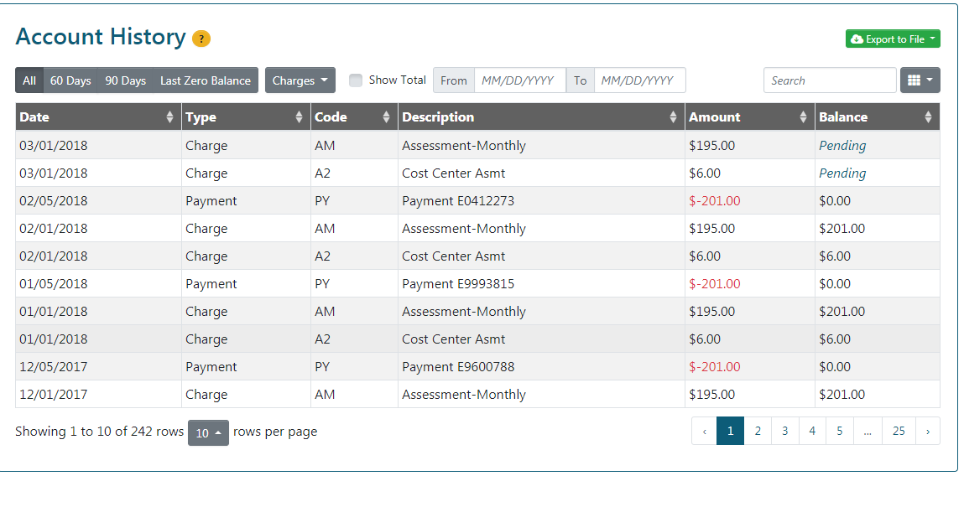Click into the Search box
This screenshot has height=507, width=964.
830,80
